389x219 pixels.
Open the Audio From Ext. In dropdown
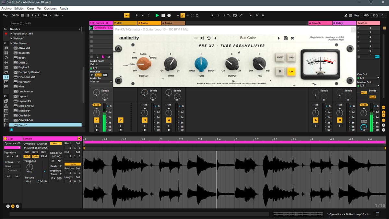tap(101, 64)
